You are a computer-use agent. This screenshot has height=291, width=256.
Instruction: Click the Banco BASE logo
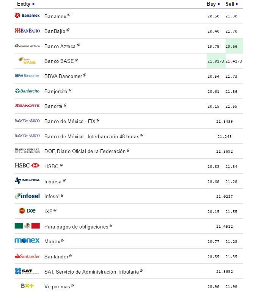(27, 61)
